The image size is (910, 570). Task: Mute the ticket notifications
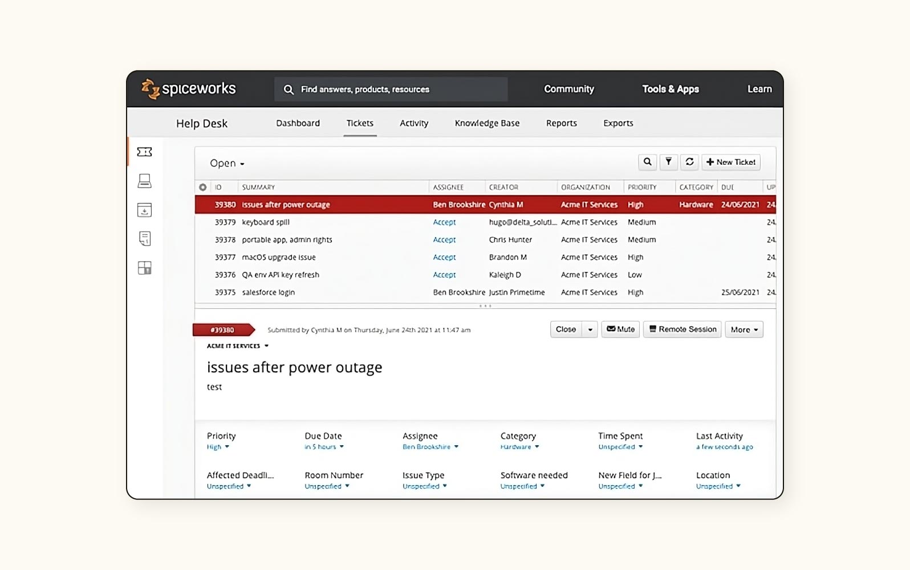[x=620, y=329]
